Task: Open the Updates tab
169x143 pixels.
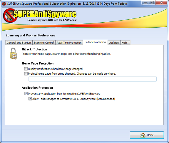Action: pyautogui.click(x=114, y=43)
